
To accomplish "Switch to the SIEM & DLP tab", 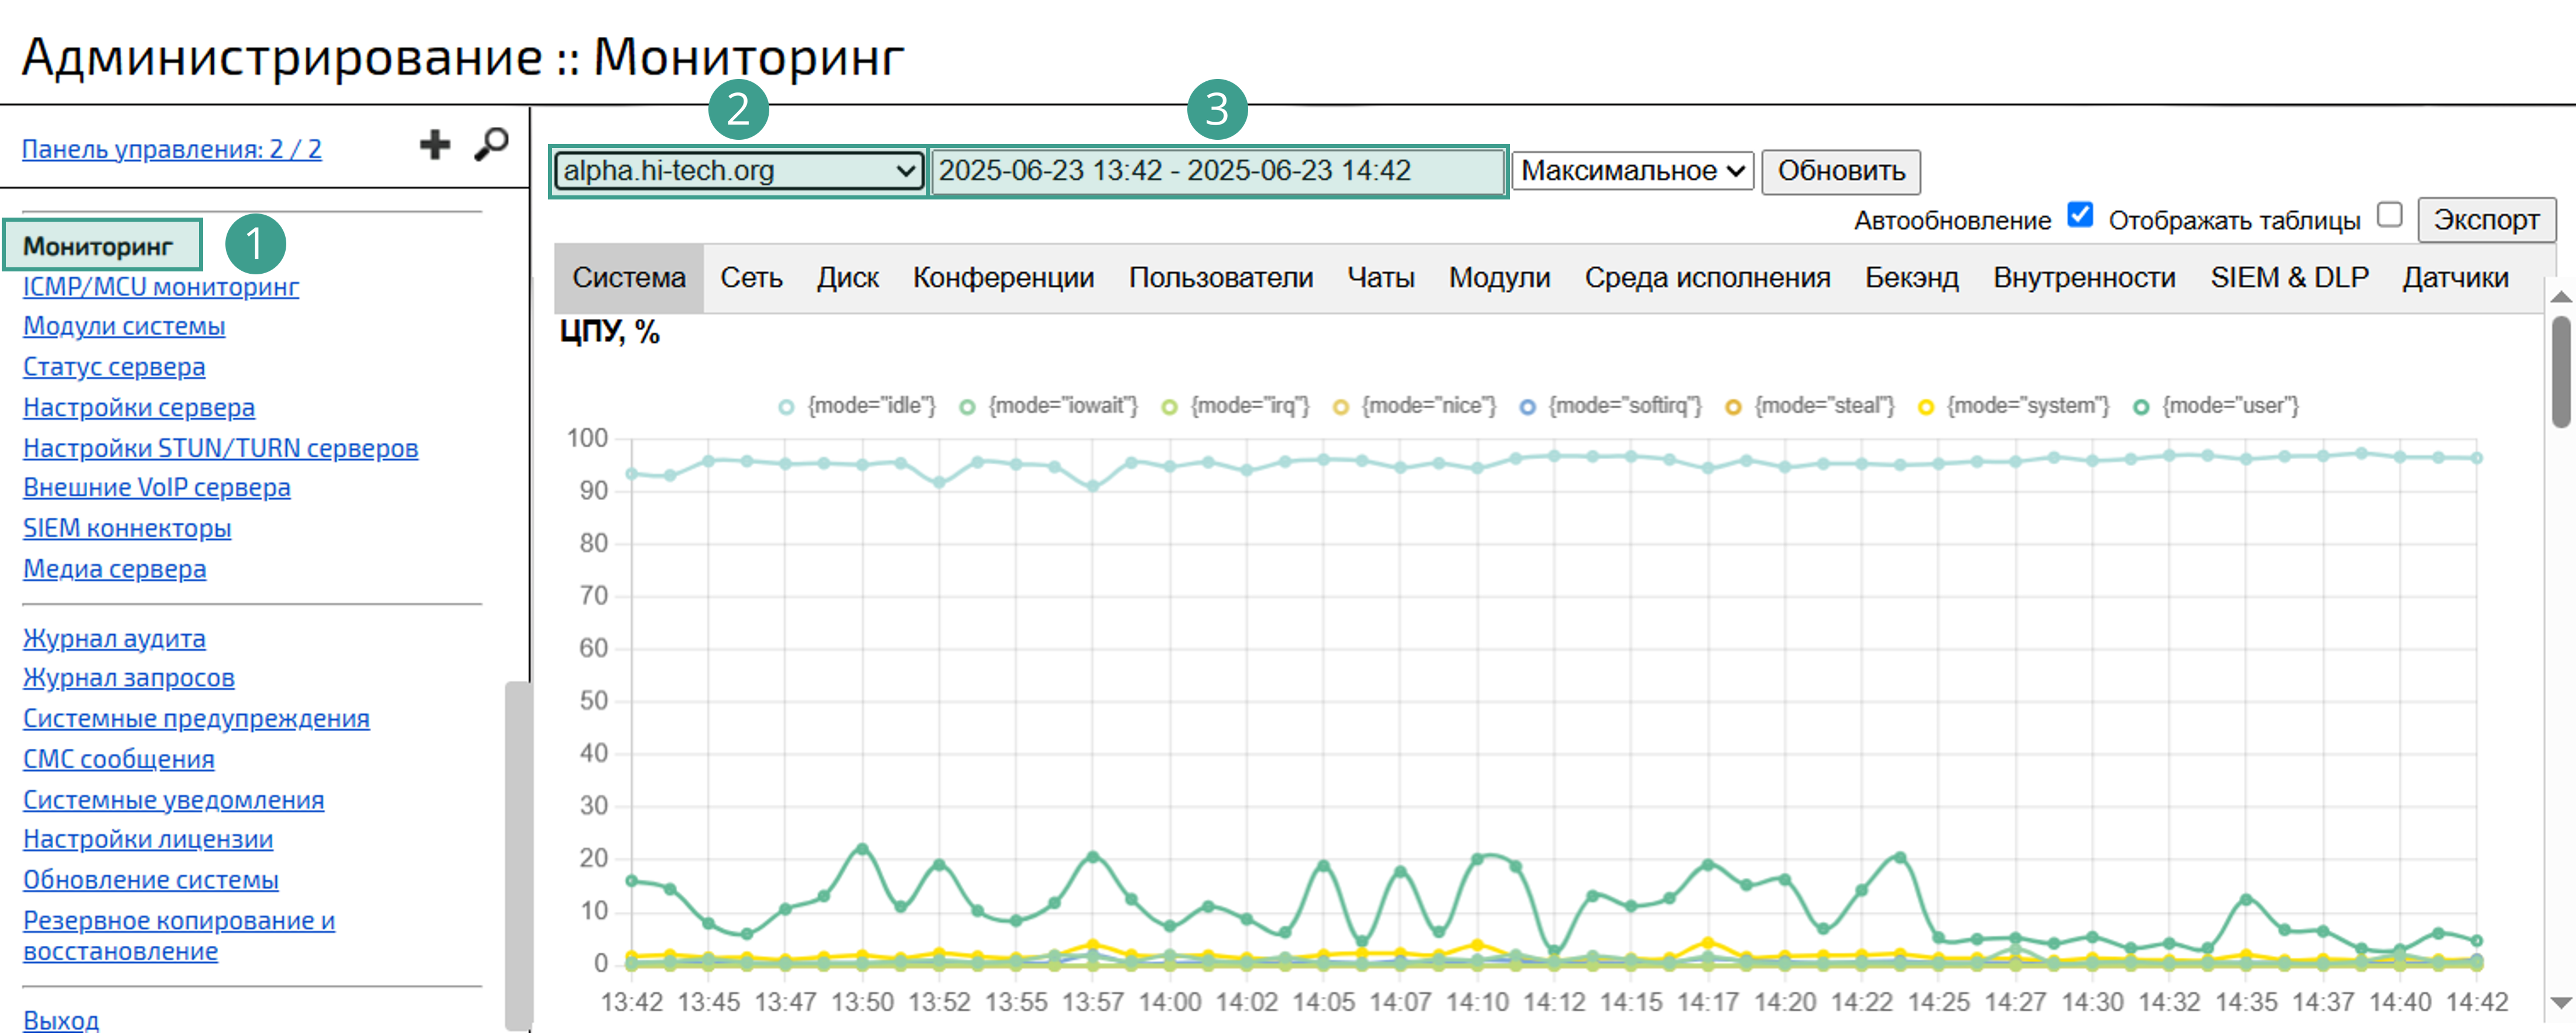I will (2289, 278).
